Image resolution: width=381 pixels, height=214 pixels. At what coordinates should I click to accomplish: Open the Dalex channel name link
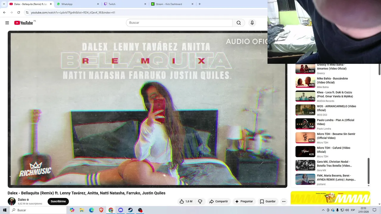tap(22, 200)
